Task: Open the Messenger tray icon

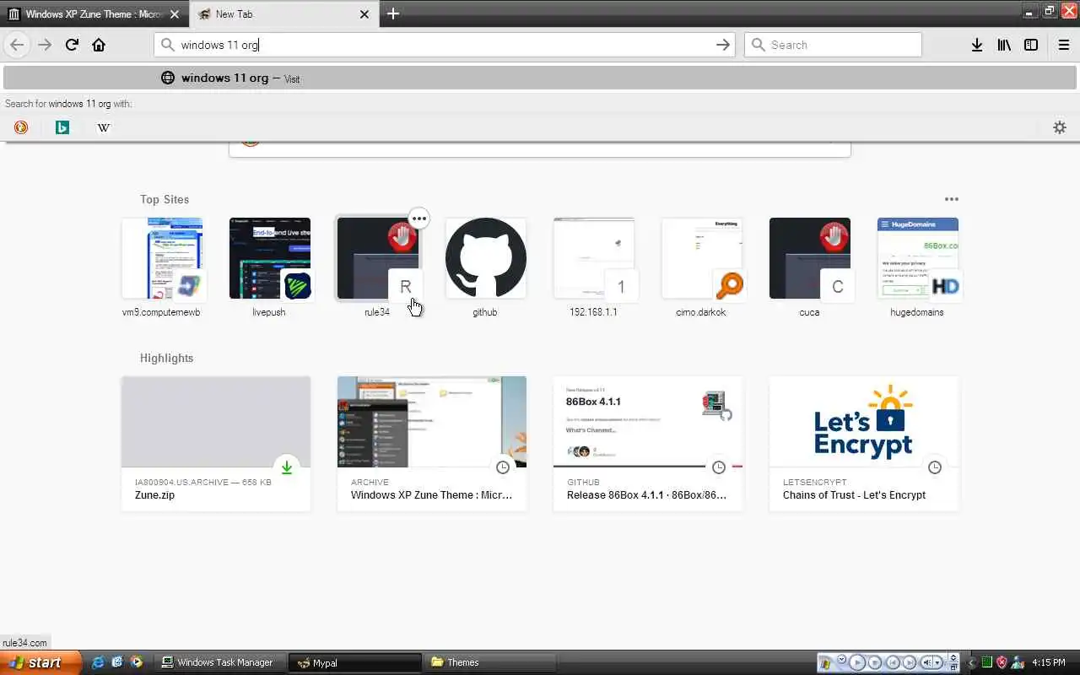Action: pyautogui.click(x=1018, y=662)
